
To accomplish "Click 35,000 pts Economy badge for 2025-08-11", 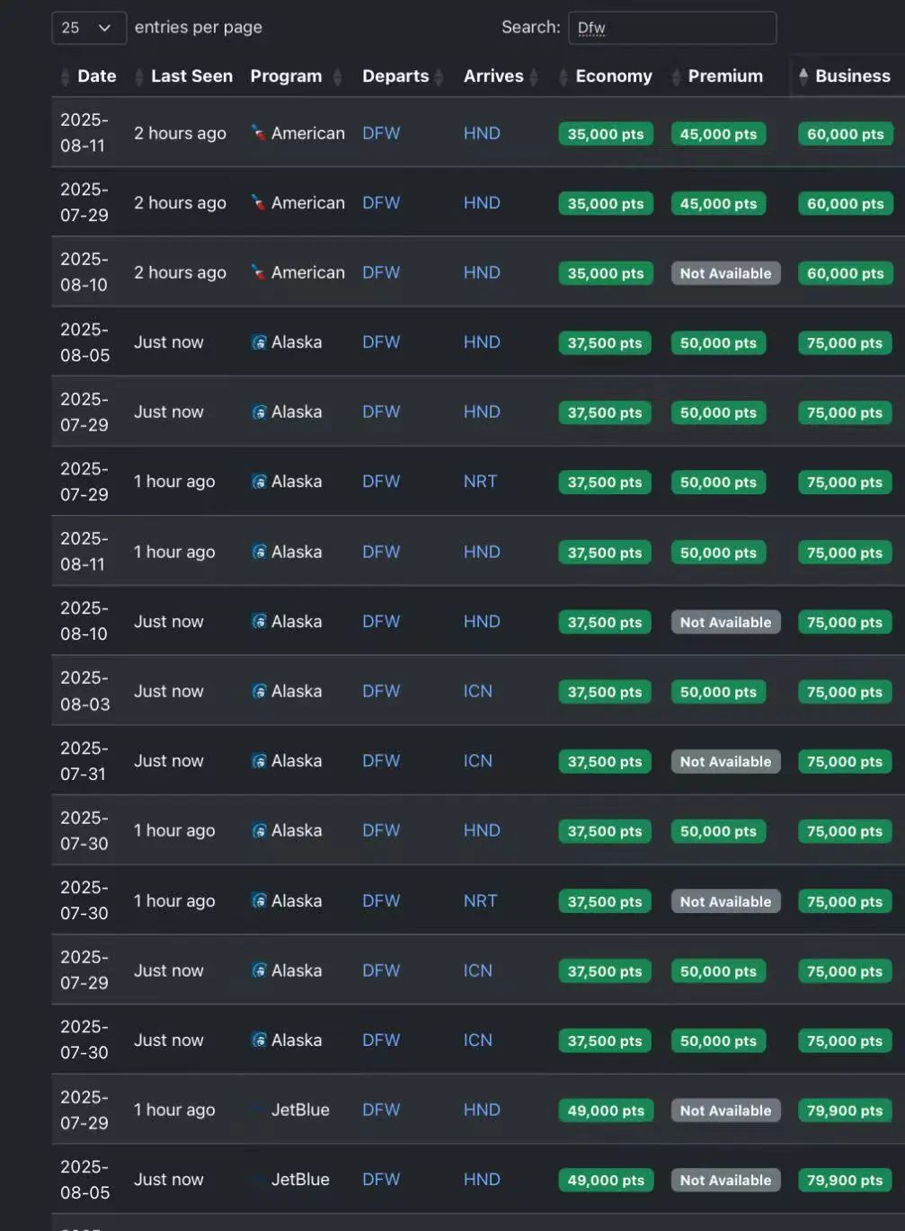I will coord(606,134).
